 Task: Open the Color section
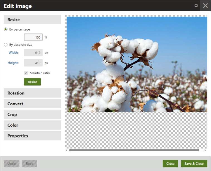pyautogui.click(x=32, y=125)
